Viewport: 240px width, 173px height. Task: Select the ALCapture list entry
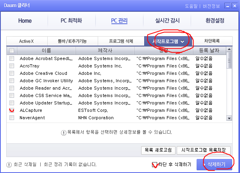(x=31, y=110)
